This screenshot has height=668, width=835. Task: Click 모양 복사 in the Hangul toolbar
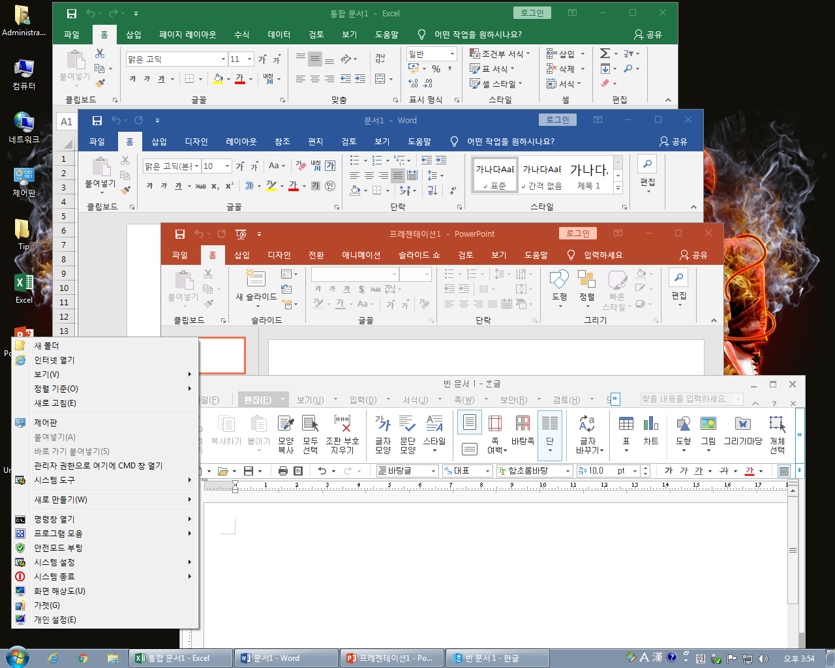click(x=286, y=434)
